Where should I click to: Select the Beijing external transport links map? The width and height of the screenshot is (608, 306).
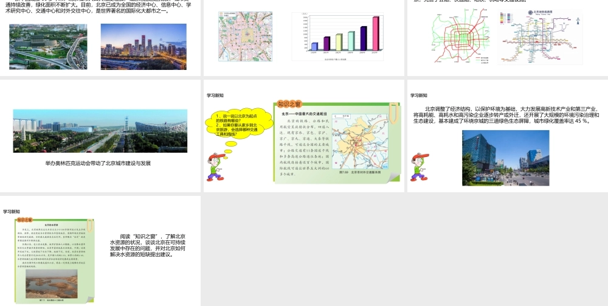click(x=360, y=141)
